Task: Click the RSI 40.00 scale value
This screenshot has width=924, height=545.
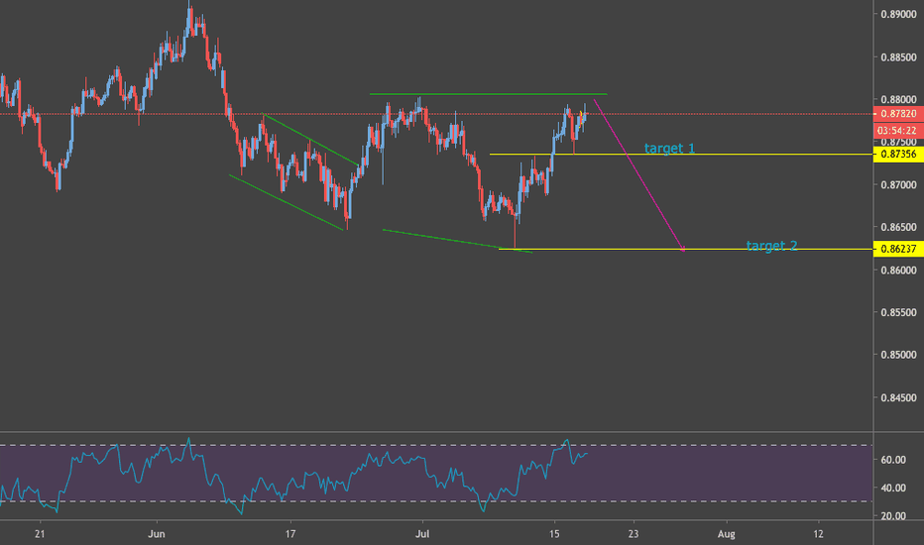Action: coord(893,488)
